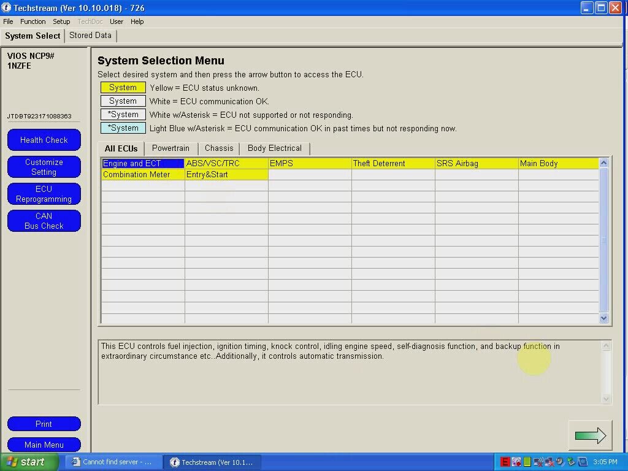The height and width of the screenshot is (471, 628).
Task: Run the Health Check
Action: pyautogui.click(x=44, y=140)
